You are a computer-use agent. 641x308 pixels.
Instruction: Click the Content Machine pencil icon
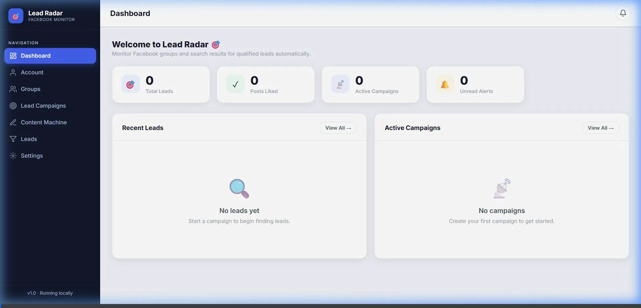click(13, 122)
